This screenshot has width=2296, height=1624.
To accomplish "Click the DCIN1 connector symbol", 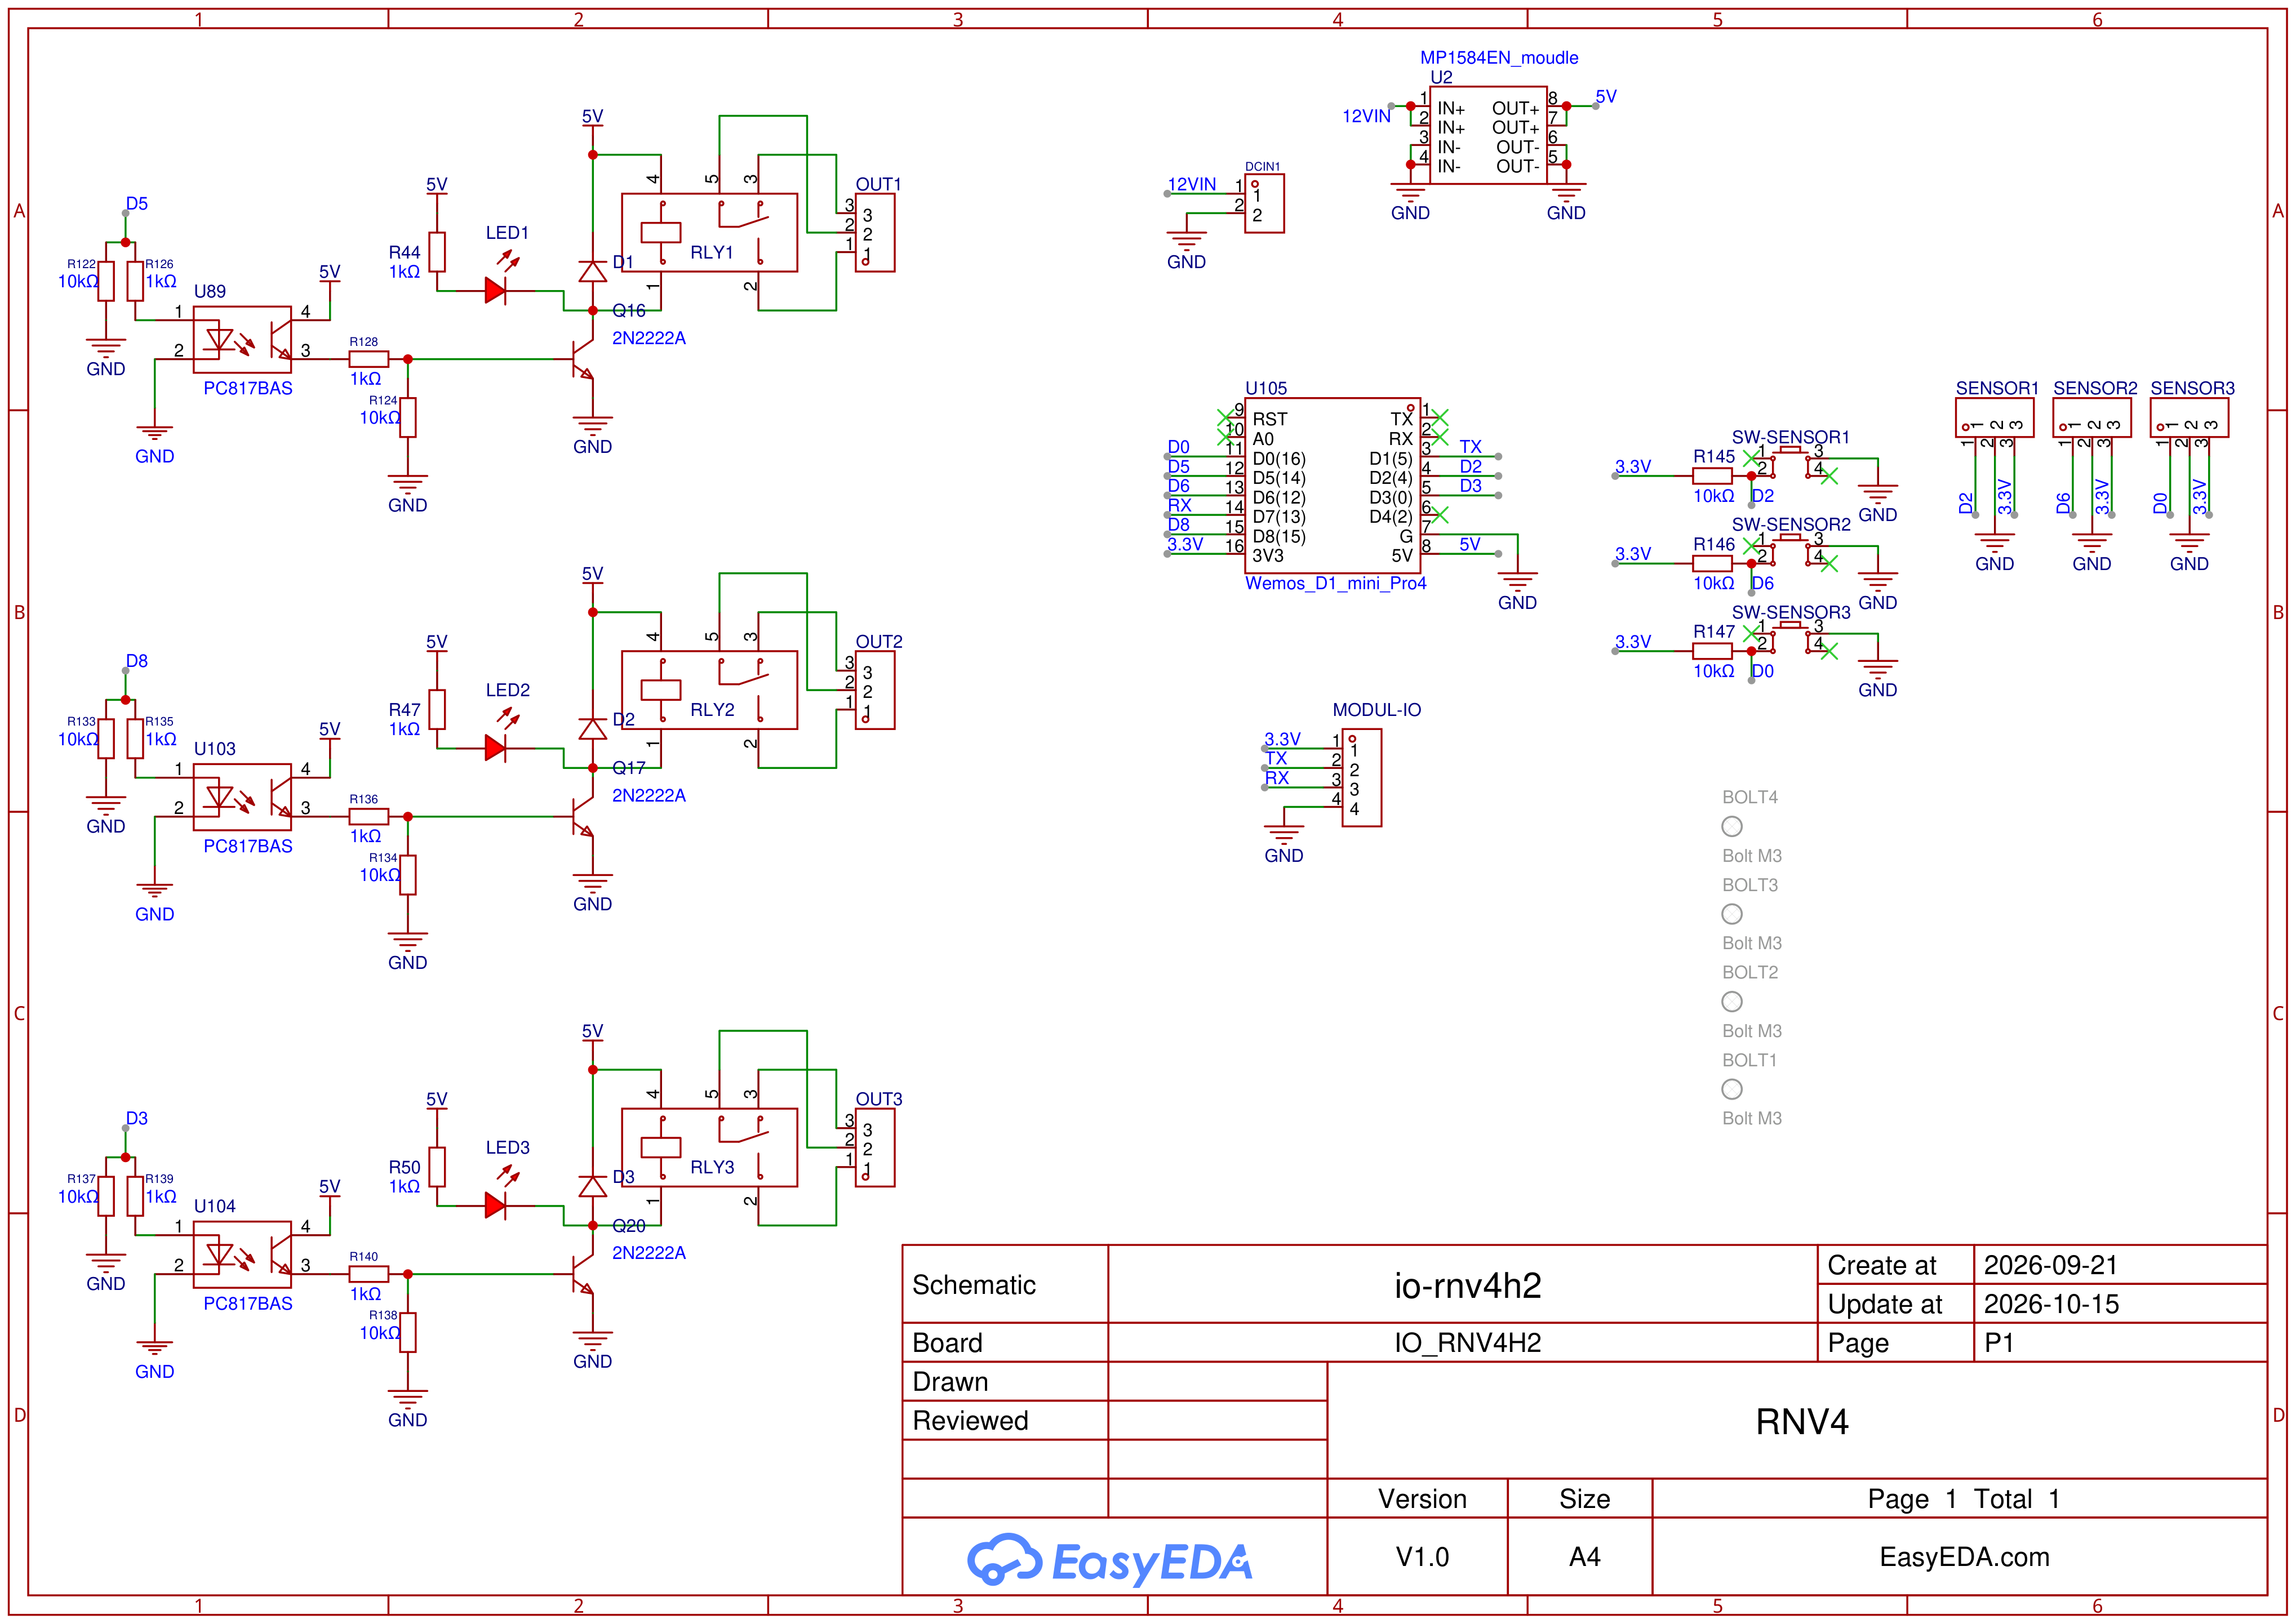I will coord(1264,203).
